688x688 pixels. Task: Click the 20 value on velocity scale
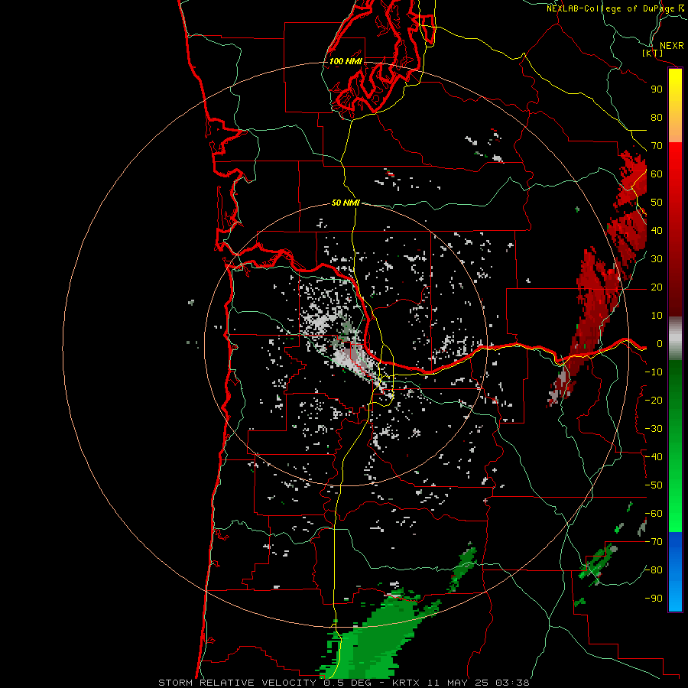pyautogui.click(x=657, y=287)
